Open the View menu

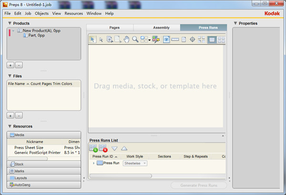coord(57,13)
